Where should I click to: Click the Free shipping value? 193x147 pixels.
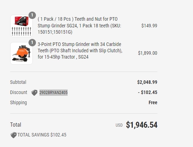153,102
